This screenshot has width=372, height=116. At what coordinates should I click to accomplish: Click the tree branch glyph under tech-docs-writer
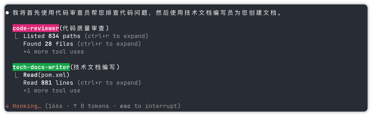(17, 75)
